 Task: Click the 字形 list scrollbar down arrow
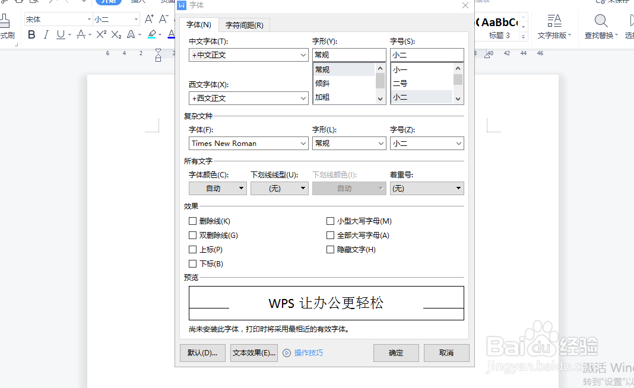(x=380, y=98)
